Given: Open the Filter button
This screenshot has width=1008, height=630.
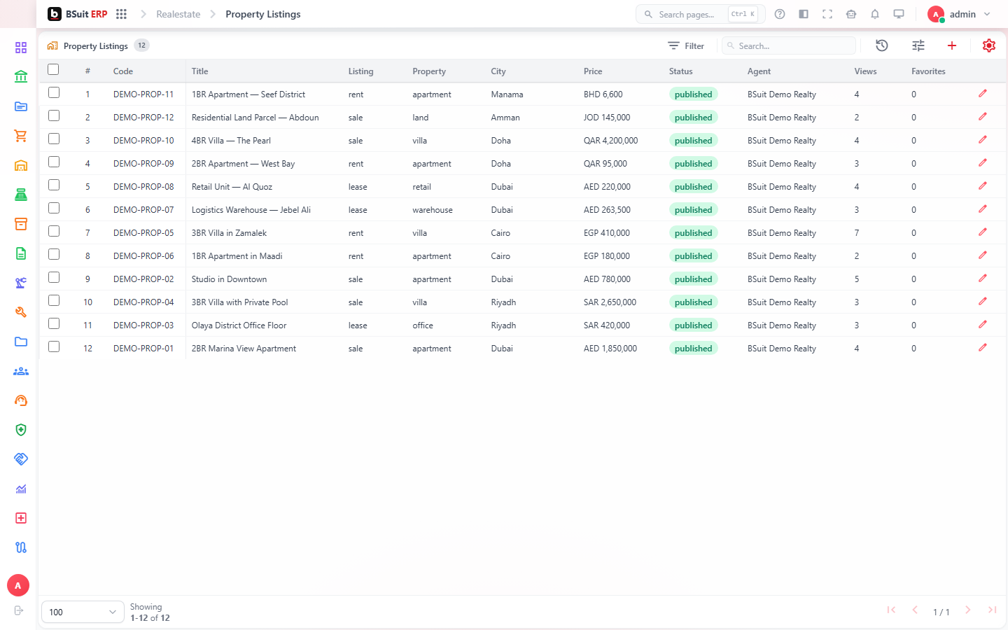Looking at the screenshot, I should (686, 45).
